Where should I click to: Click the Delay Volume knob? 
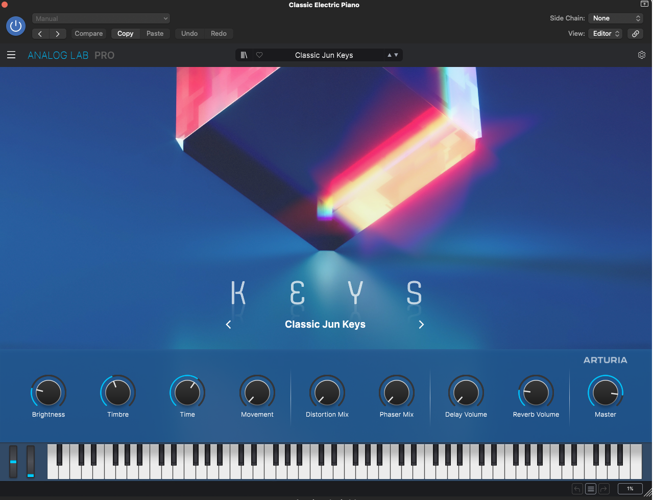(466, 393)
